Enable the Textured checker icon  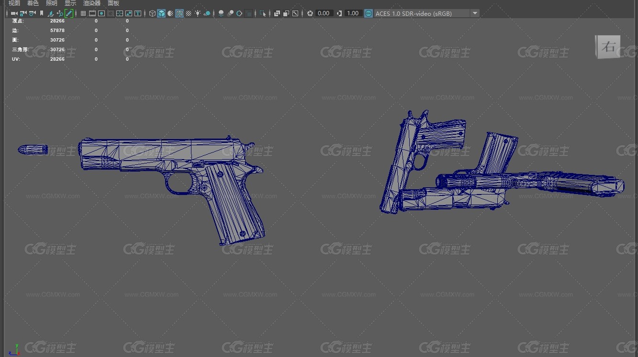click(x=189, y=13)
